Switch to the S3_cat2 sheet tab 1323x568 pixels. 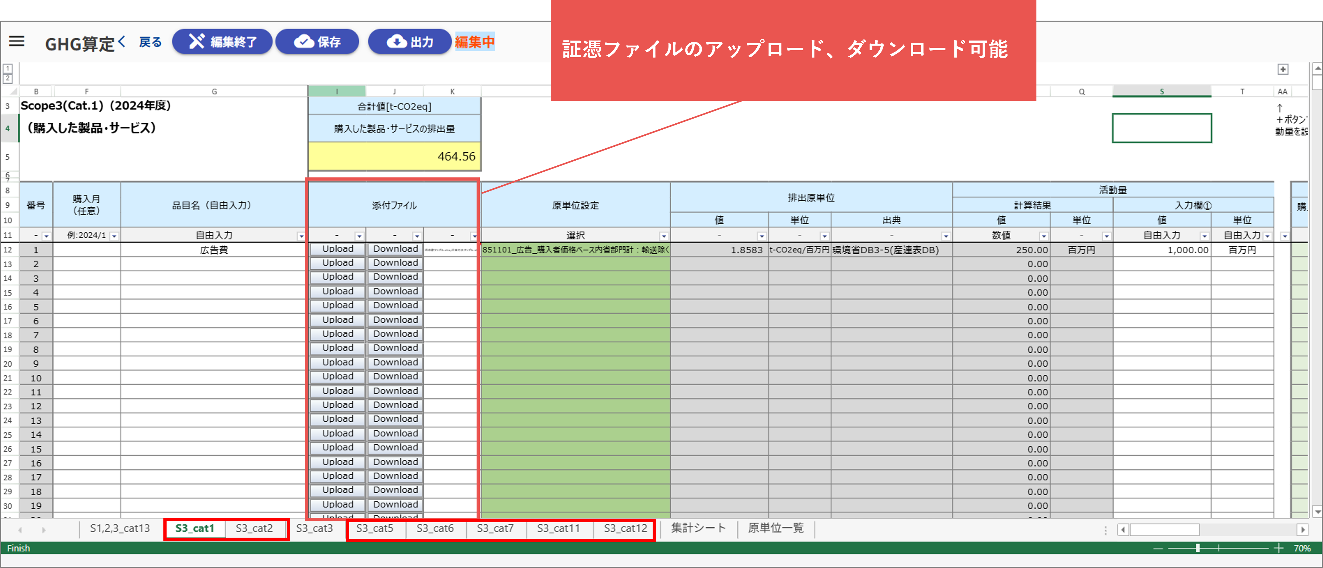[254, 528]
